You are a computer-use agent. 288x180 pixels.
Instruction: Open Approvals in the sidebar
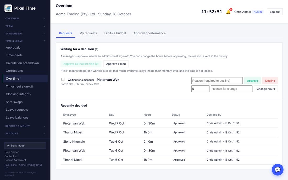click(25, 48)
